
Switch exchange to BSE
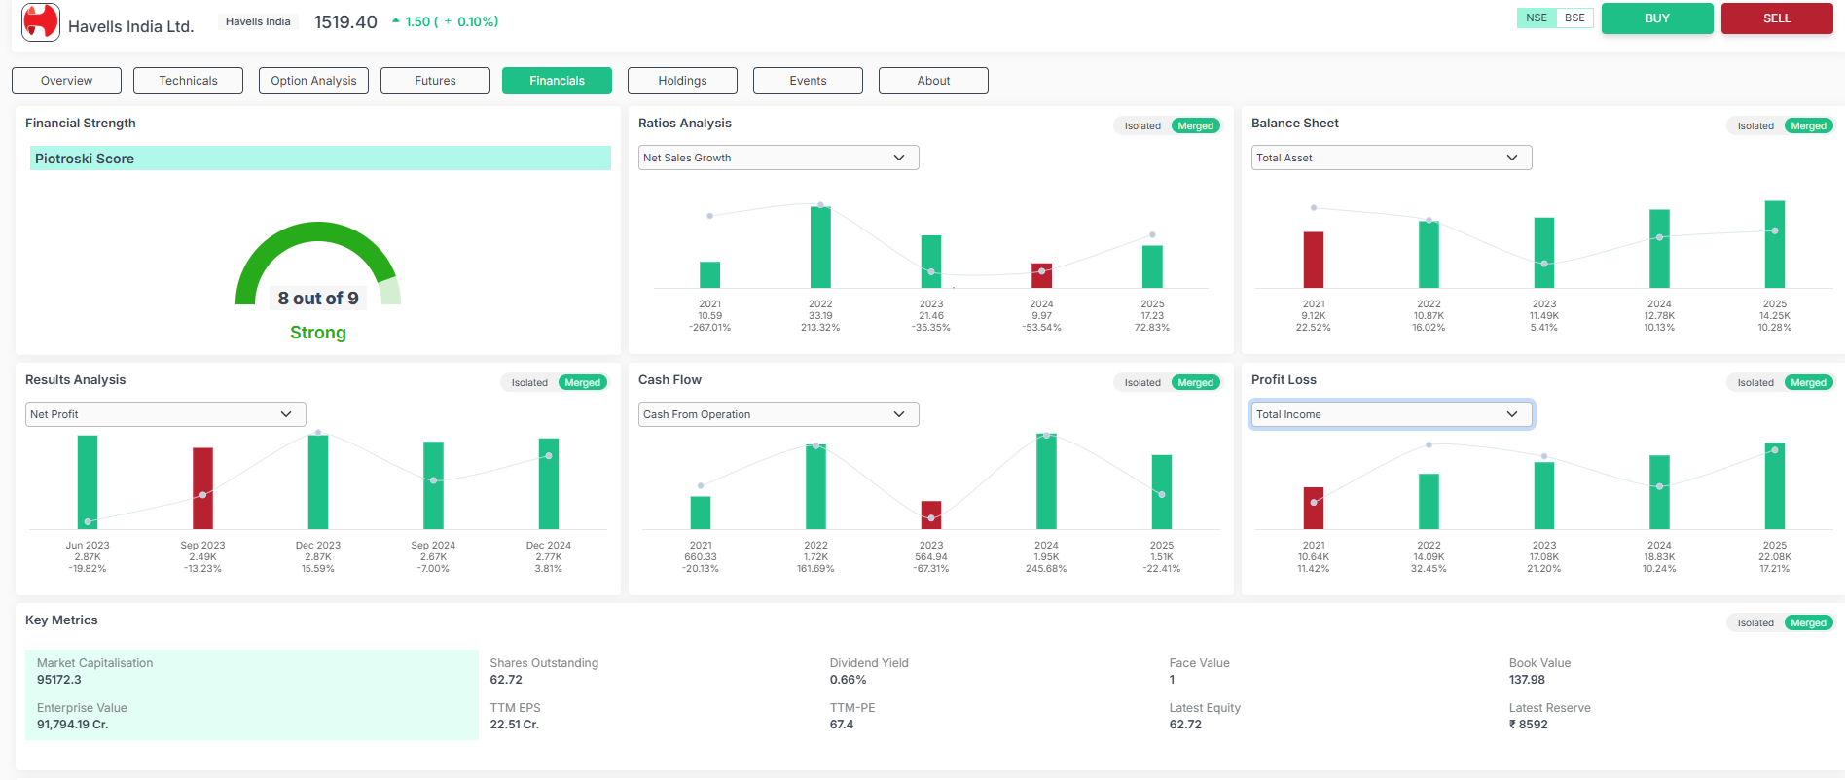pyautogui.click(x=1574, y=18)
